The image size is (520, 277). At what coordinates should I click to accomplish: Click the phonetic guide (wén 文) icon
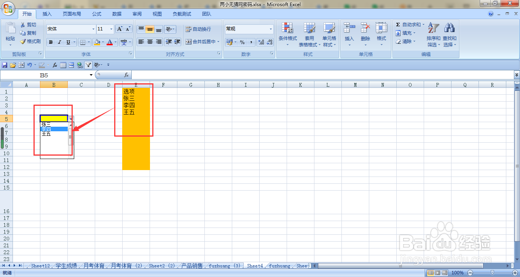[x=124, y=42]
